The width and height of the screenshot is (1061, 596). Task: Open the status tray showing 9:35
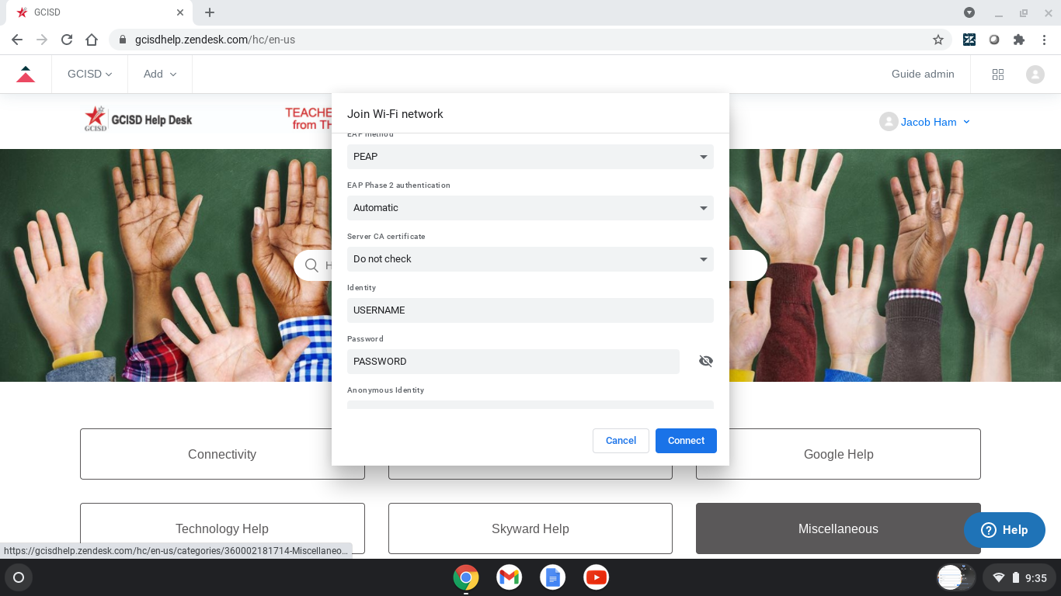pos(1019,577)
